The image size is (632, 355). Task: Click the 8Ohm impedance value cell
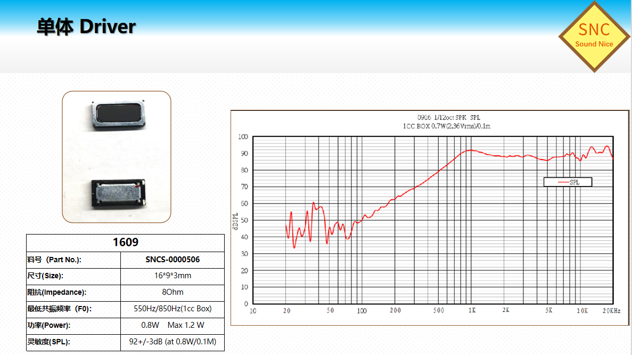173,293
